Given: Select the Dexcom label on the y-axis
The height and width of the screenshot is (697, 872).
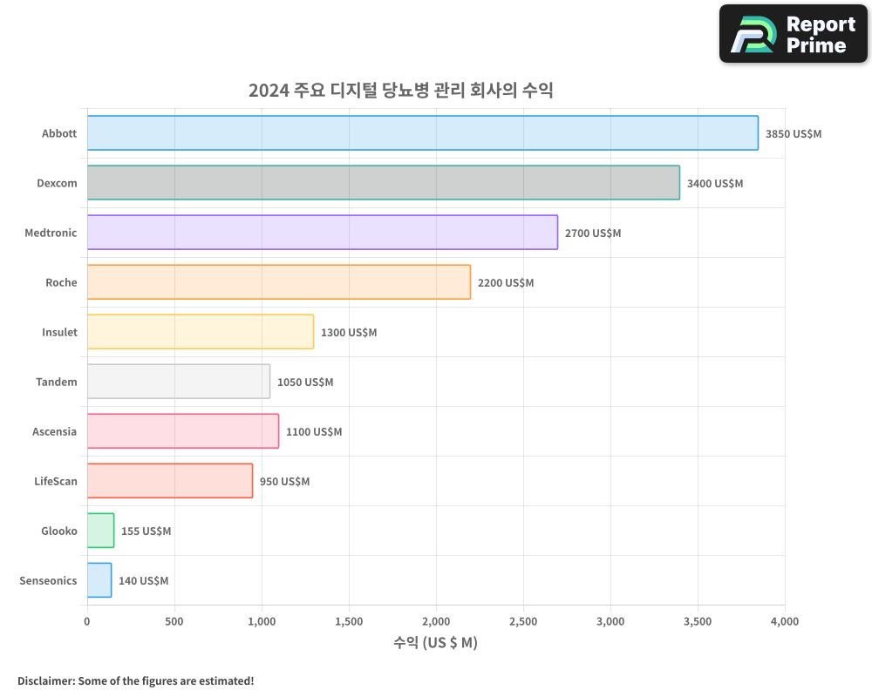Looking at the screenshot, I should tap(56, 183).
